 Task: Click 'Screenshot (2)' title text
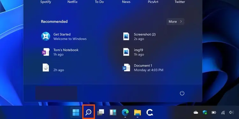click(x=145, y=35)
